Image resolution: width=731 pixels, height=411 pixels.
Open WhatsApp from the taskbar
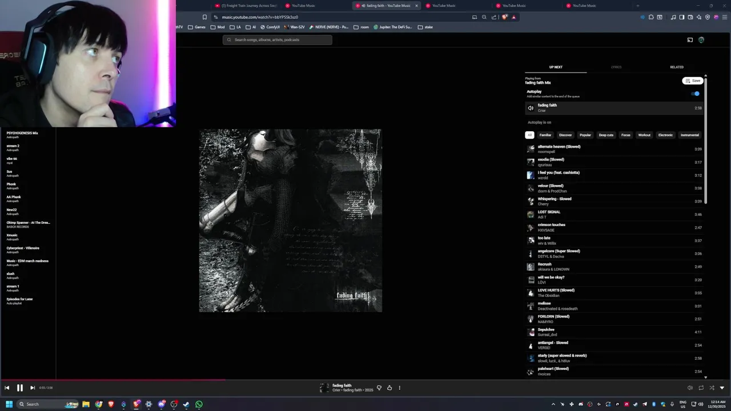(x=199, y=404)
